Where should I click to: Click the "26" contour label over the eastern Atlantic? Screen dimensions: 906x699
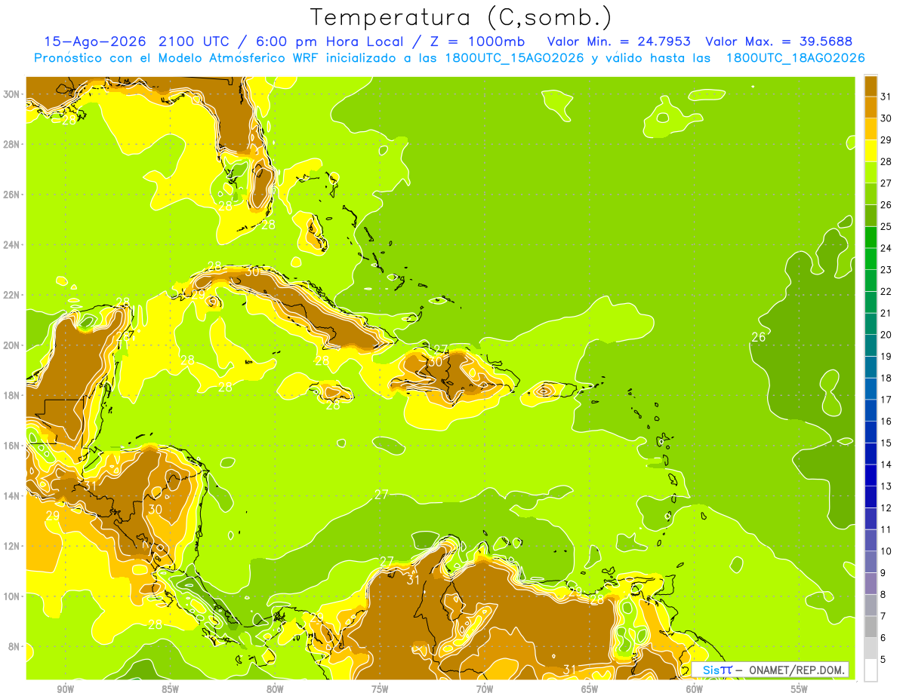click(759, 337)
